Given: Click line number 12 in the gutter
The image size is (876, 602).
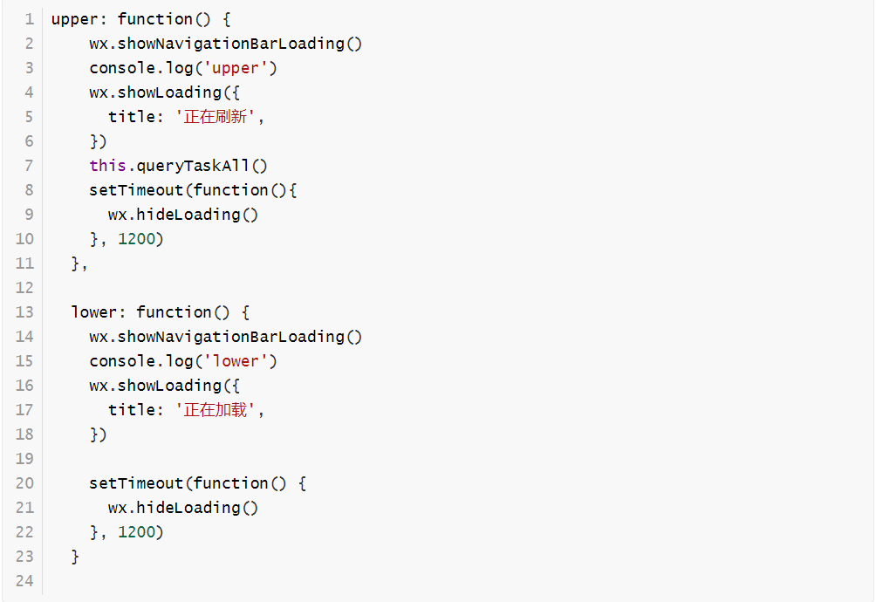Looking at the screenshot, I should click(24, 288).
